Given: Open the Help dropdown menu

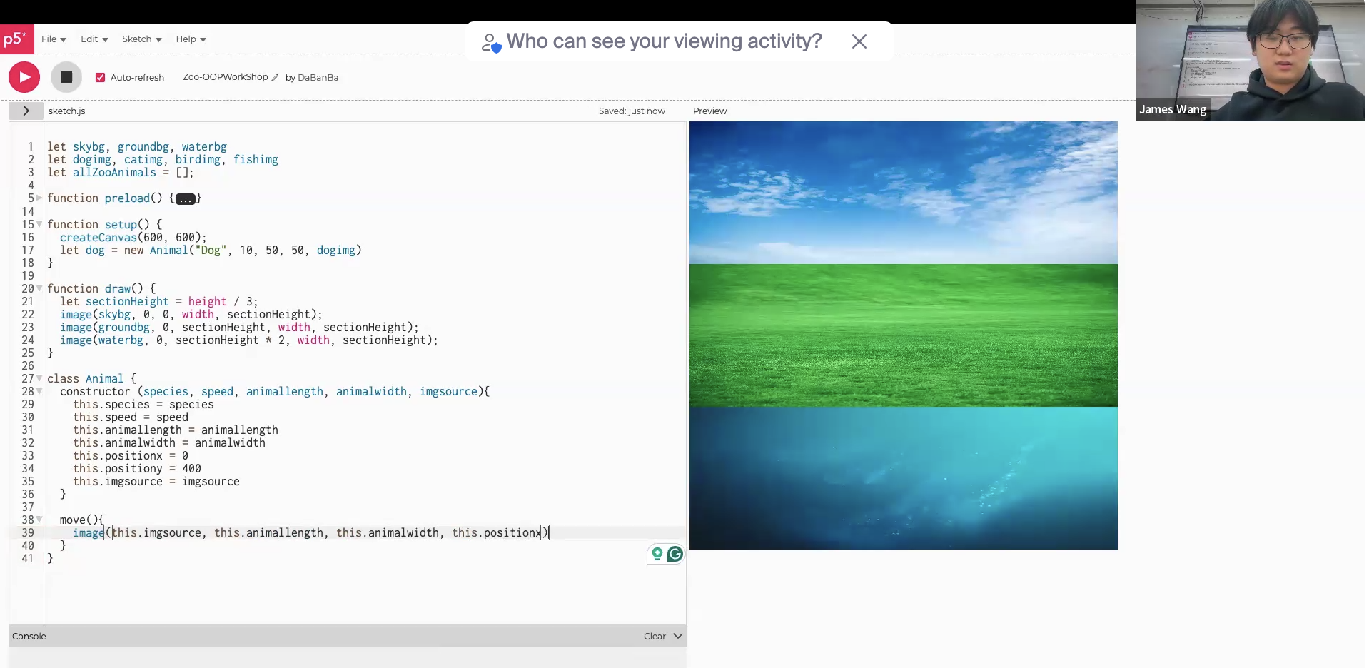Looking at the screenshot, I should tap(191, 39).
